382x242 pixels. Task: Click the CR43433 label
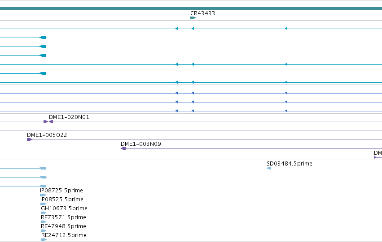[x=203, y=13]
